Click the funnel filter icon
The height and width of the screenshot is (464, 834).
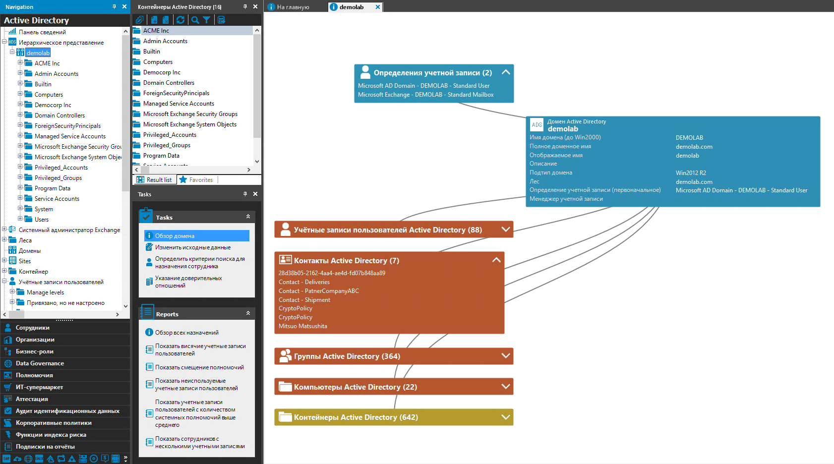(x=207, y=20)
